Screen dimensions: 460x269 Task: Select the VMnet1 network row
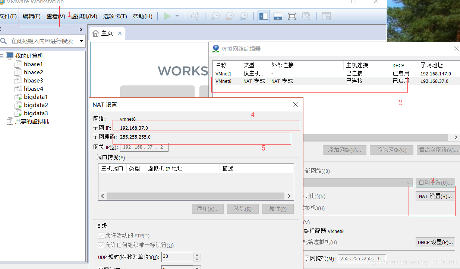[x=336, y=74]
